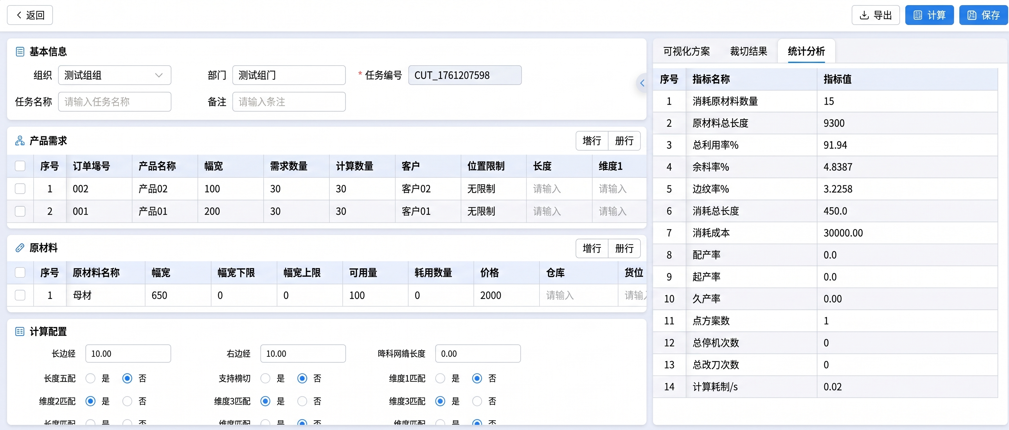Click the 原材料 section paperclip icon
This screenshot has height=430, width=1009.
[x=20, y=248]
